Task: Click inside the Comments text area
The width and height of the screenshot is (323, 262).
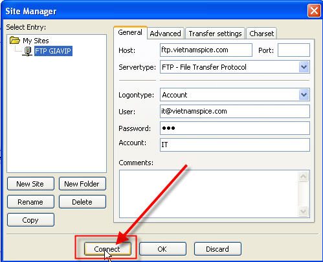Action: tap(209, 194)
